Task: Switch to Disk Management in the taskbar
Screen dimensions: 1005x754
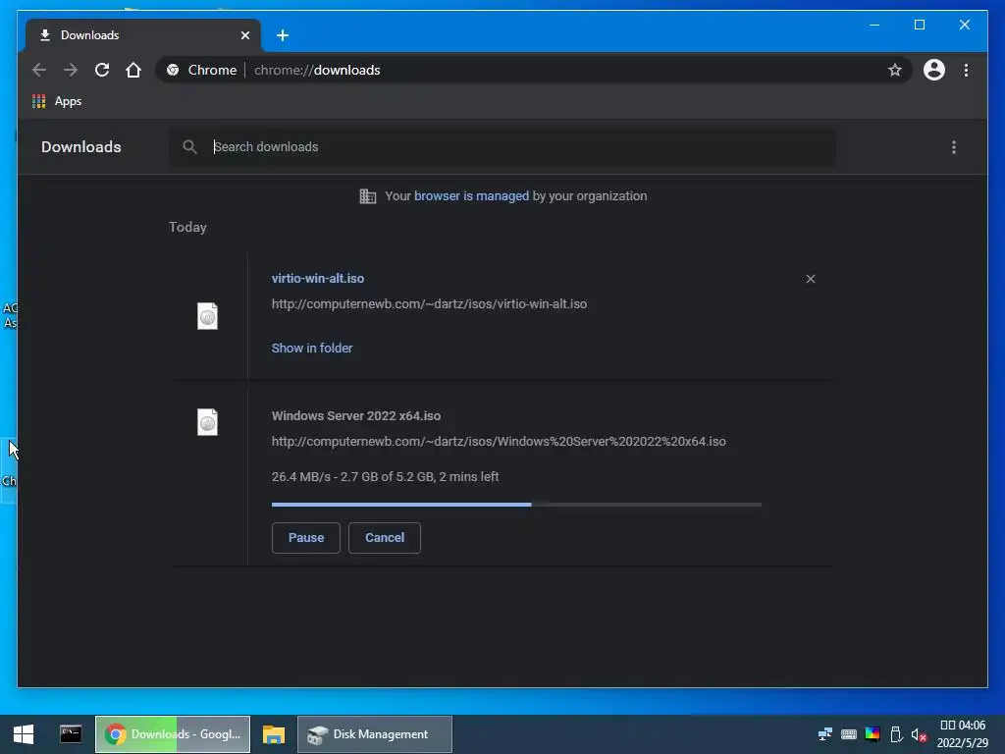Action: point(375,734)
